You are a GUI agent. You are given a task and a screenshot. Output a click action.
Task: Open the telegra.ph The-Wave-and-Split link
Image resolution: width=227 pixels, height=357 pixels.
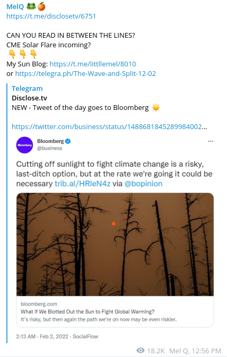click(85, 73)
